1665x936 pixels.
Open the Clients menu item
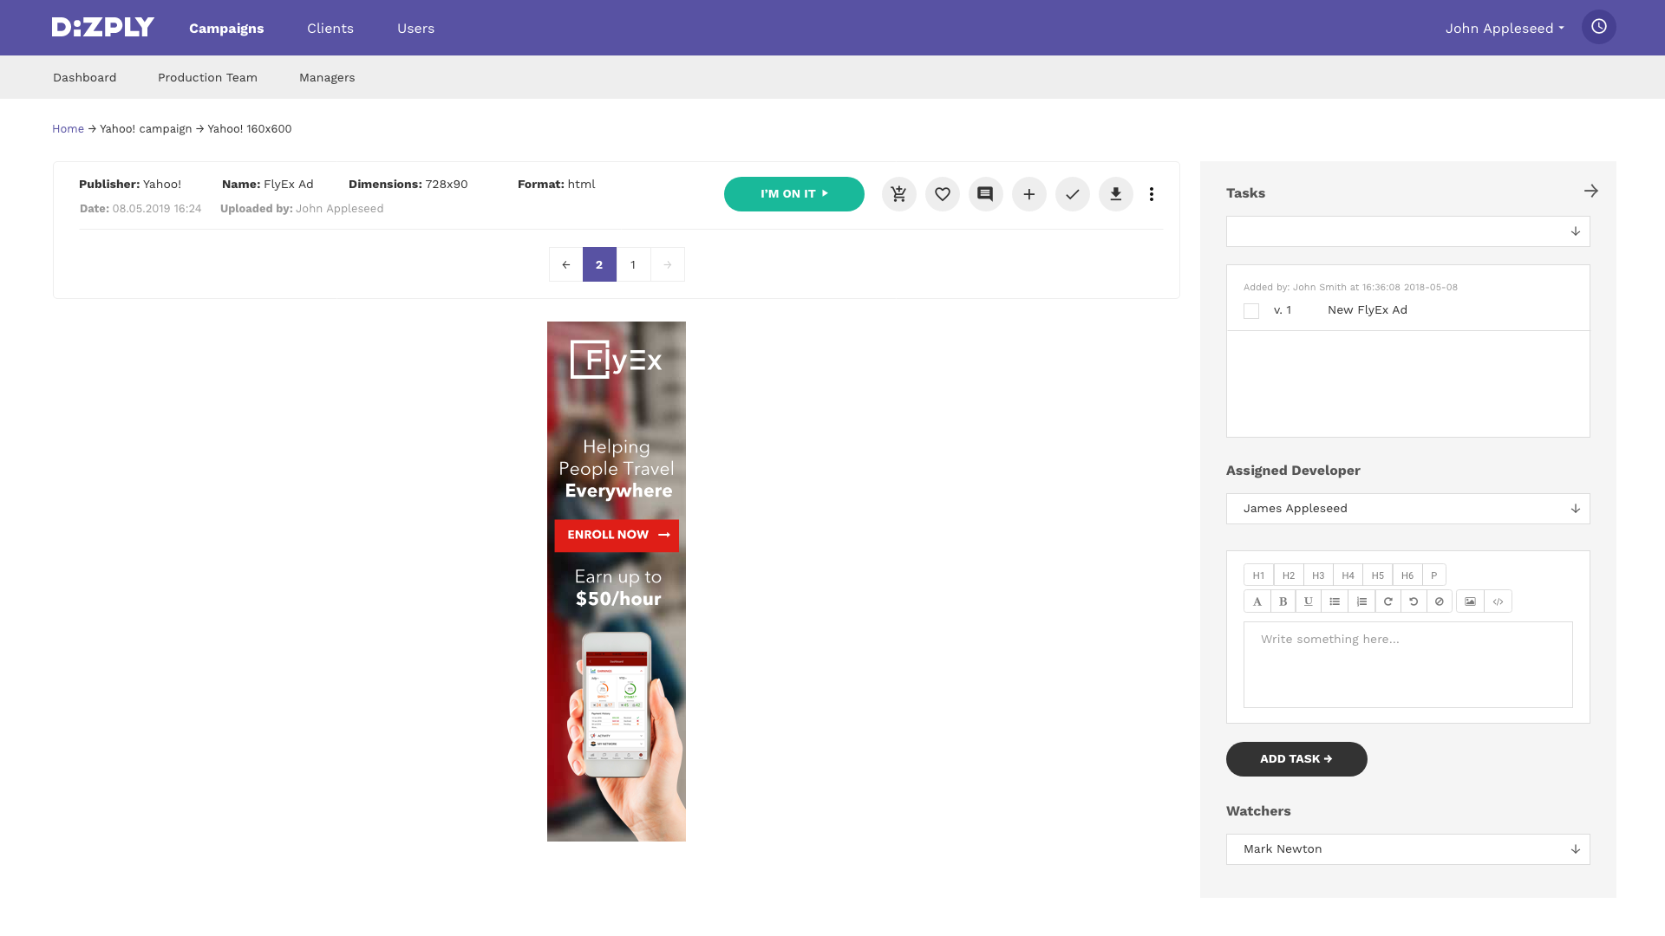tap(330, 29)
